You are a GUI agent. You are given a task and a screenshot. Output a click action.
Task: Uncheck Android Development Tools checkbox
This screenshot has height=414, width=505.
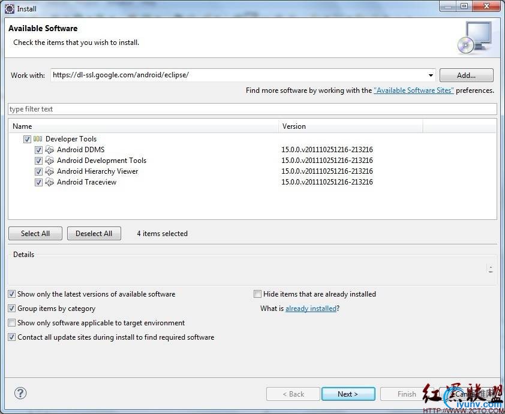38,161
